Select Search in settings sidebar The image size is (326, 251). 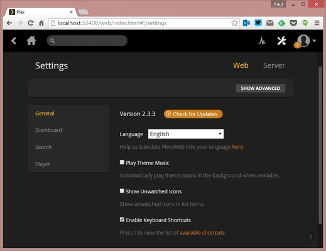[x=68, y=147]
